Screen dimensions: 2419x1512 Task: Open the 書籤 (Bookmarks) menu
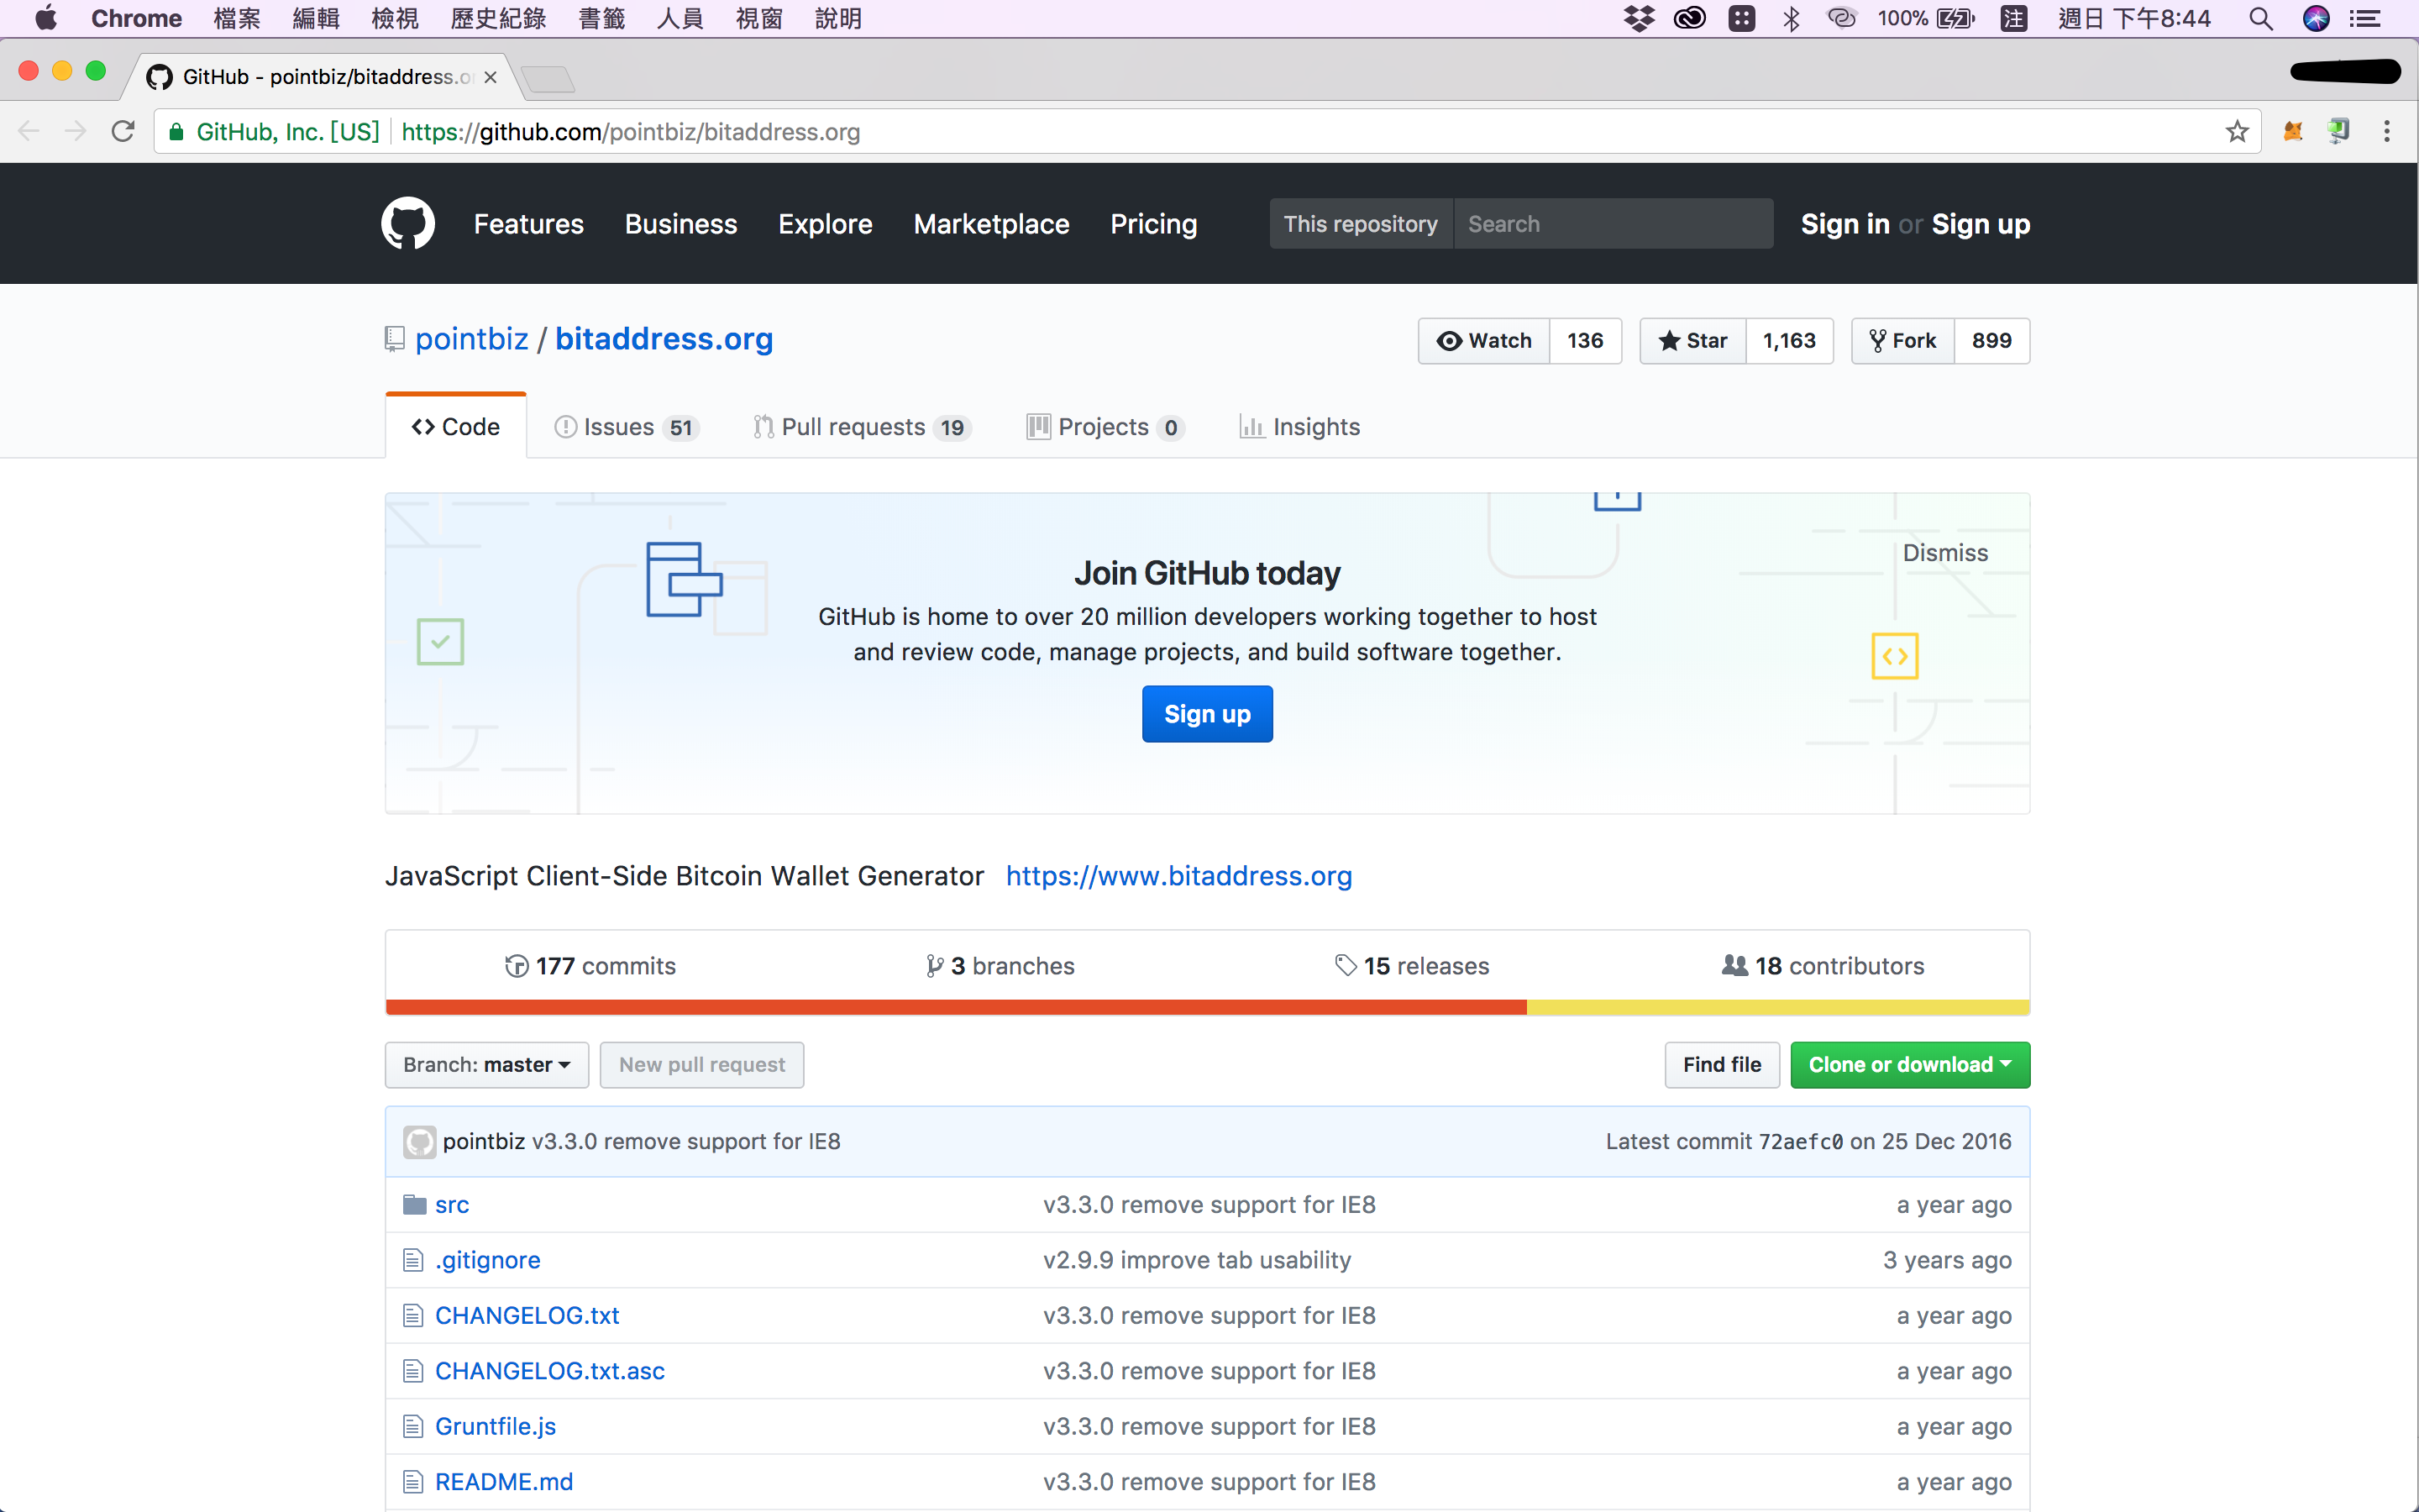(601, 18)
